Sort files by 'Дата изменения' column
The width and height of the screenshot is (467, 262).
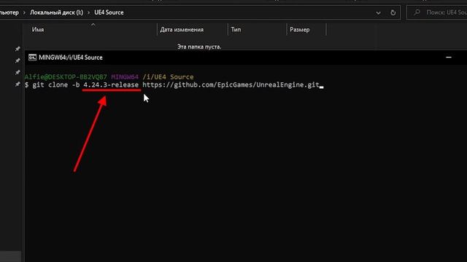tap(182, 30)
